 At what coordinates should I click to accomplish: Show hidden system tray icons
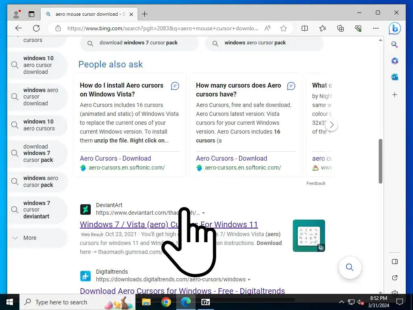341,302
